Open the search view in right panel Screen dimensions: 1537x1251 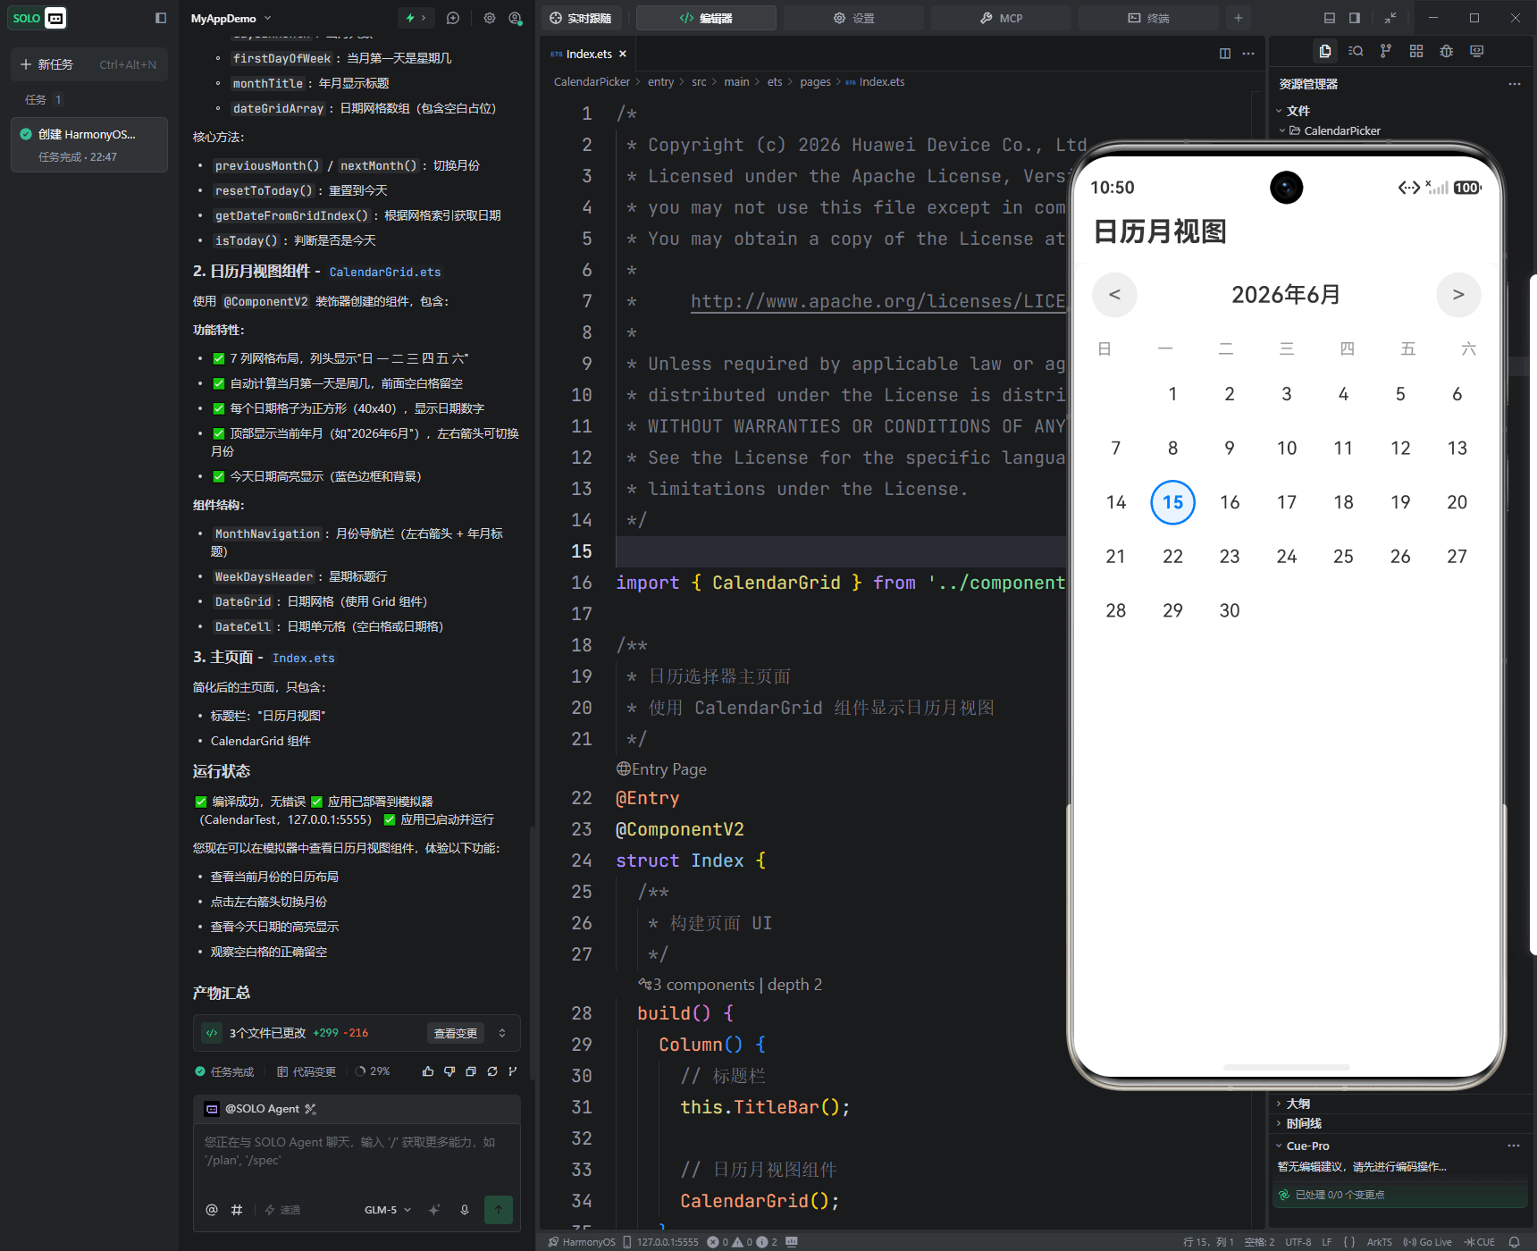click(1356, 51)
